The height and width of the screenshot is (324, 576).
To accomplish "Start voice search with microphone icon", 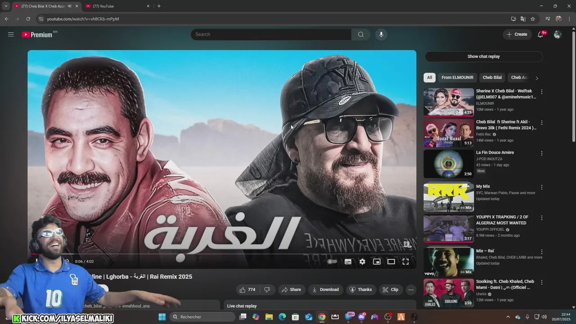I will tap(381, 34).
